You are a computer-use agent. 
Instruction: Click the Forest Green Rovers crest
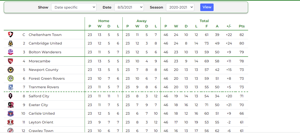click(x=10, y=78)
